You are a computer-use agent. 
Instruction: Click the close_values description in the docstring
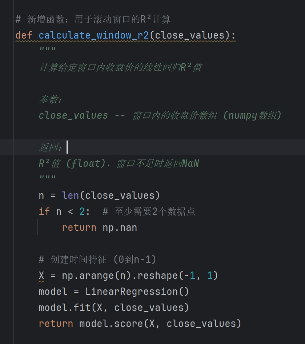coord(160,115)
